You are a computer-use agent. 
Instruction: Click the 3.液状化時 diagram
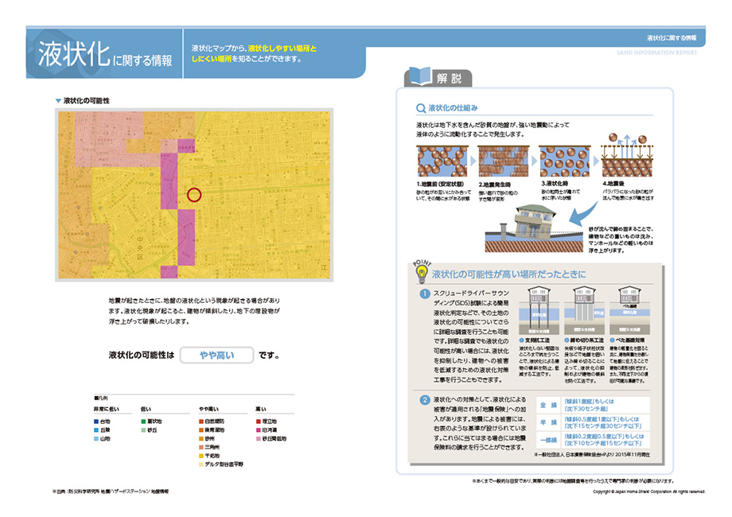pos(564,161)
